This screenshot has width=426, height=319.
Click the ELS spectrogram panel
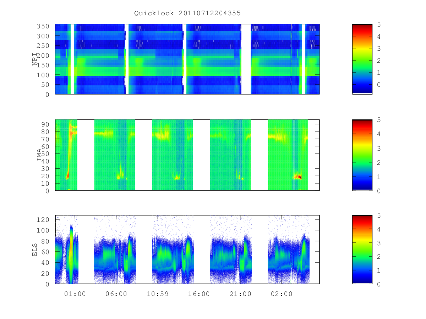pyautogui.click(x=187, y=250)
